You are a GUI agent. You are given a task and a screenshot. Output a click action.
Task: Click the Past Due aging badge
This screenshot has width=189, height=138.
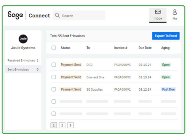tap(169, 89)
